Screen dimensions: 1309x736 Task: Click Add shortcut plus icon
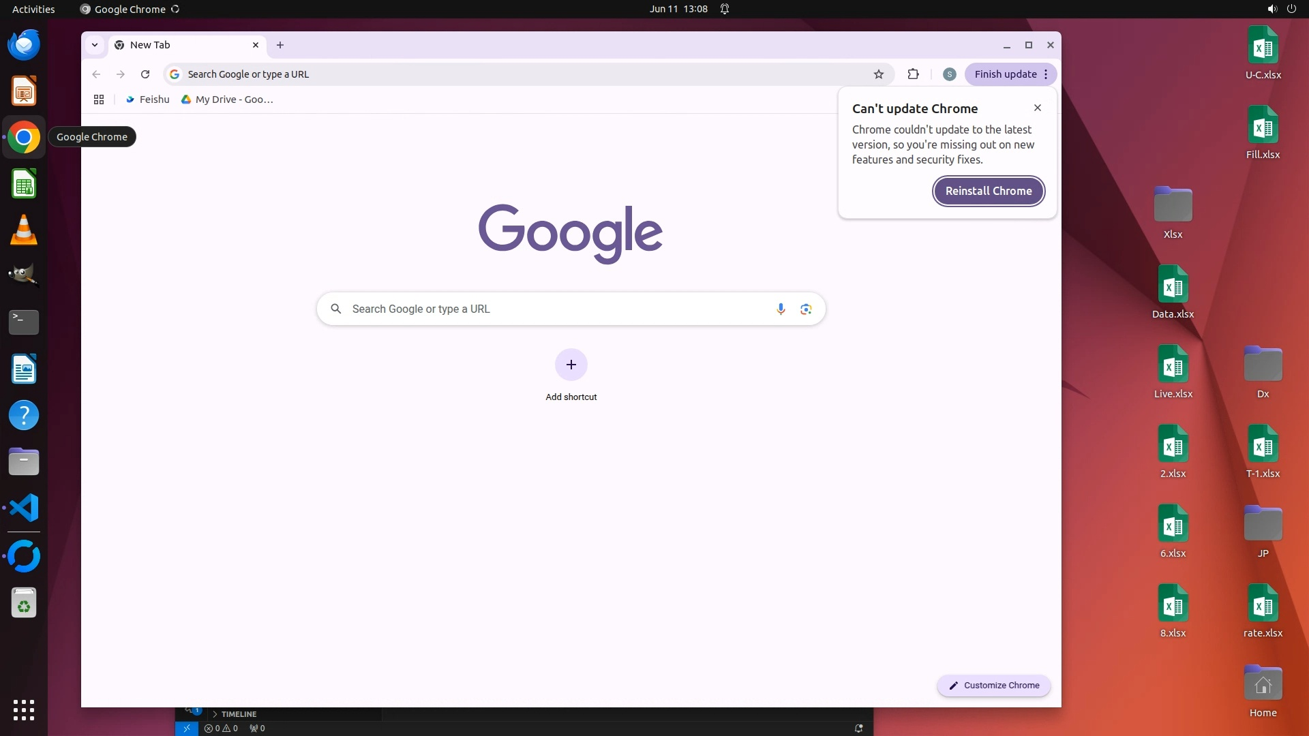(x=571, y=365)
